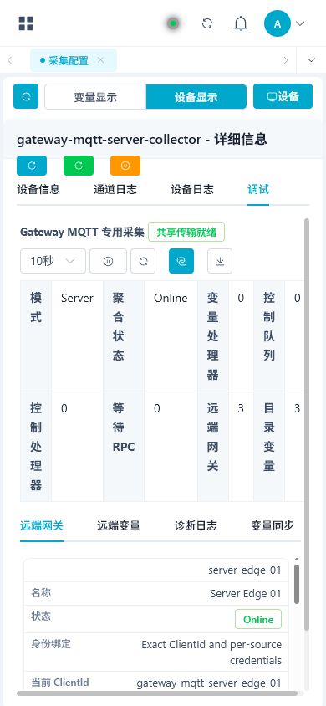
Task: Click the horizontal scrollbar at the bottom
Action: click(157, 693)
